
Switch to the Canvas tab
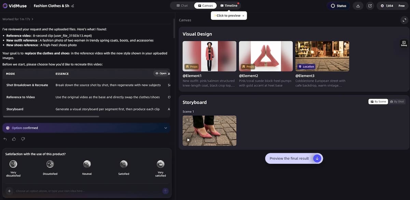(x=205, y=5)
